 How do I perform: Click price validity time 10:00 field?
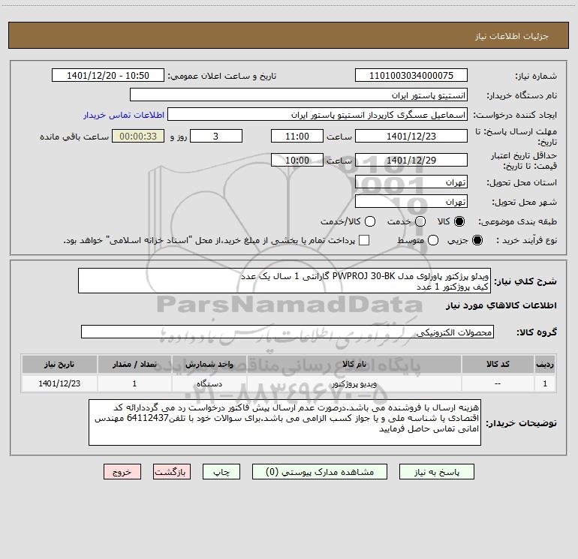pyautogui.click(x=297, y=161)
